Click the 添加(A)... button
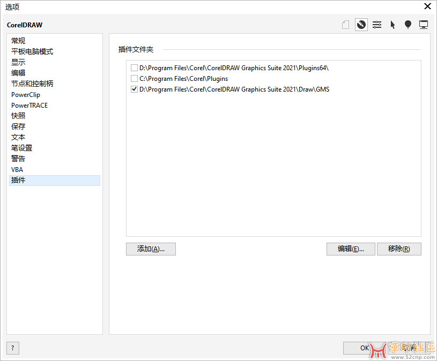 (x=151, y=249)
